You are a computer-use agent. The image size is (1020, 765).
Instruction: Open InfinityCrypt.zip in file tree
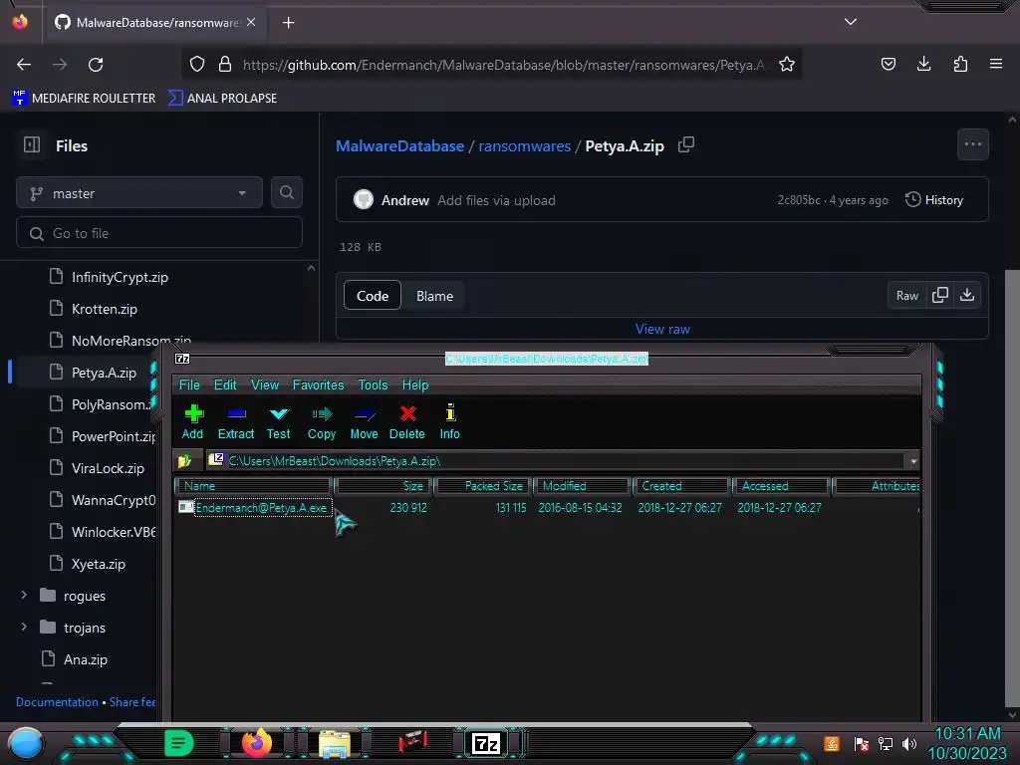tap(120, 277)
